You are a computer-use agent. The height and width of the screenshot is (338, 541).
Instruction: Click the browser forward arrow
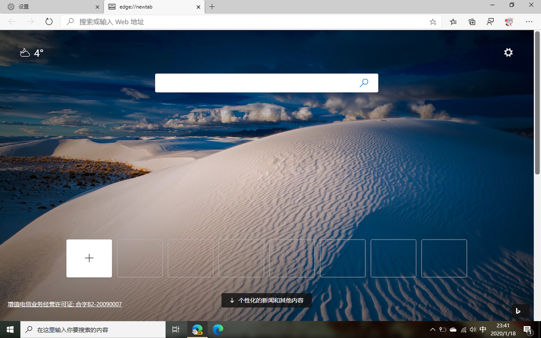30,22
